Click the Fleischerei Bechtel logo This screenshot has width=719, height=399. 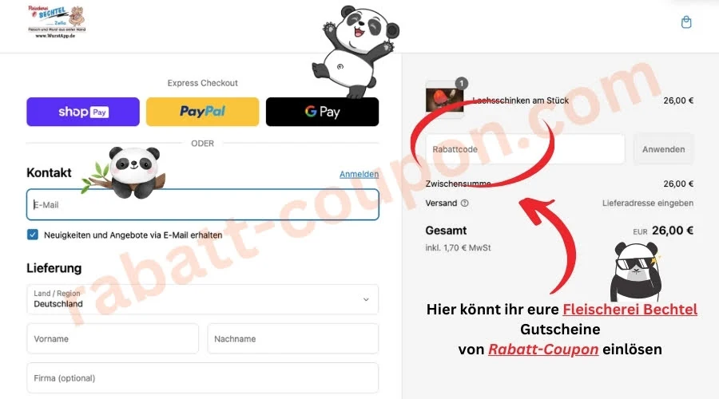(57, 22)
